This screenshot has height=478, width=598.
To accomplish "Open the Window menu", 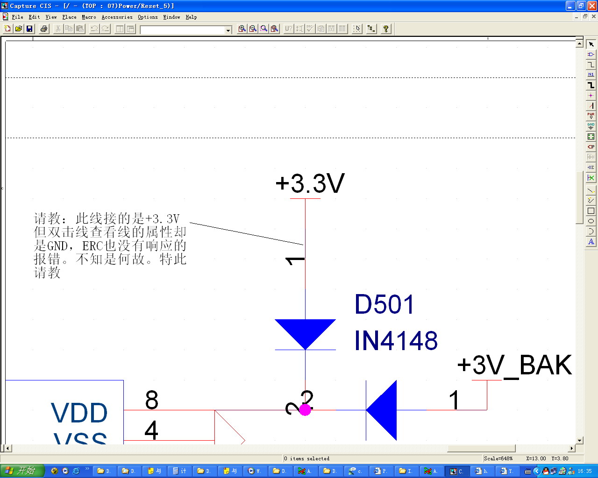I will tap(171, 17).
